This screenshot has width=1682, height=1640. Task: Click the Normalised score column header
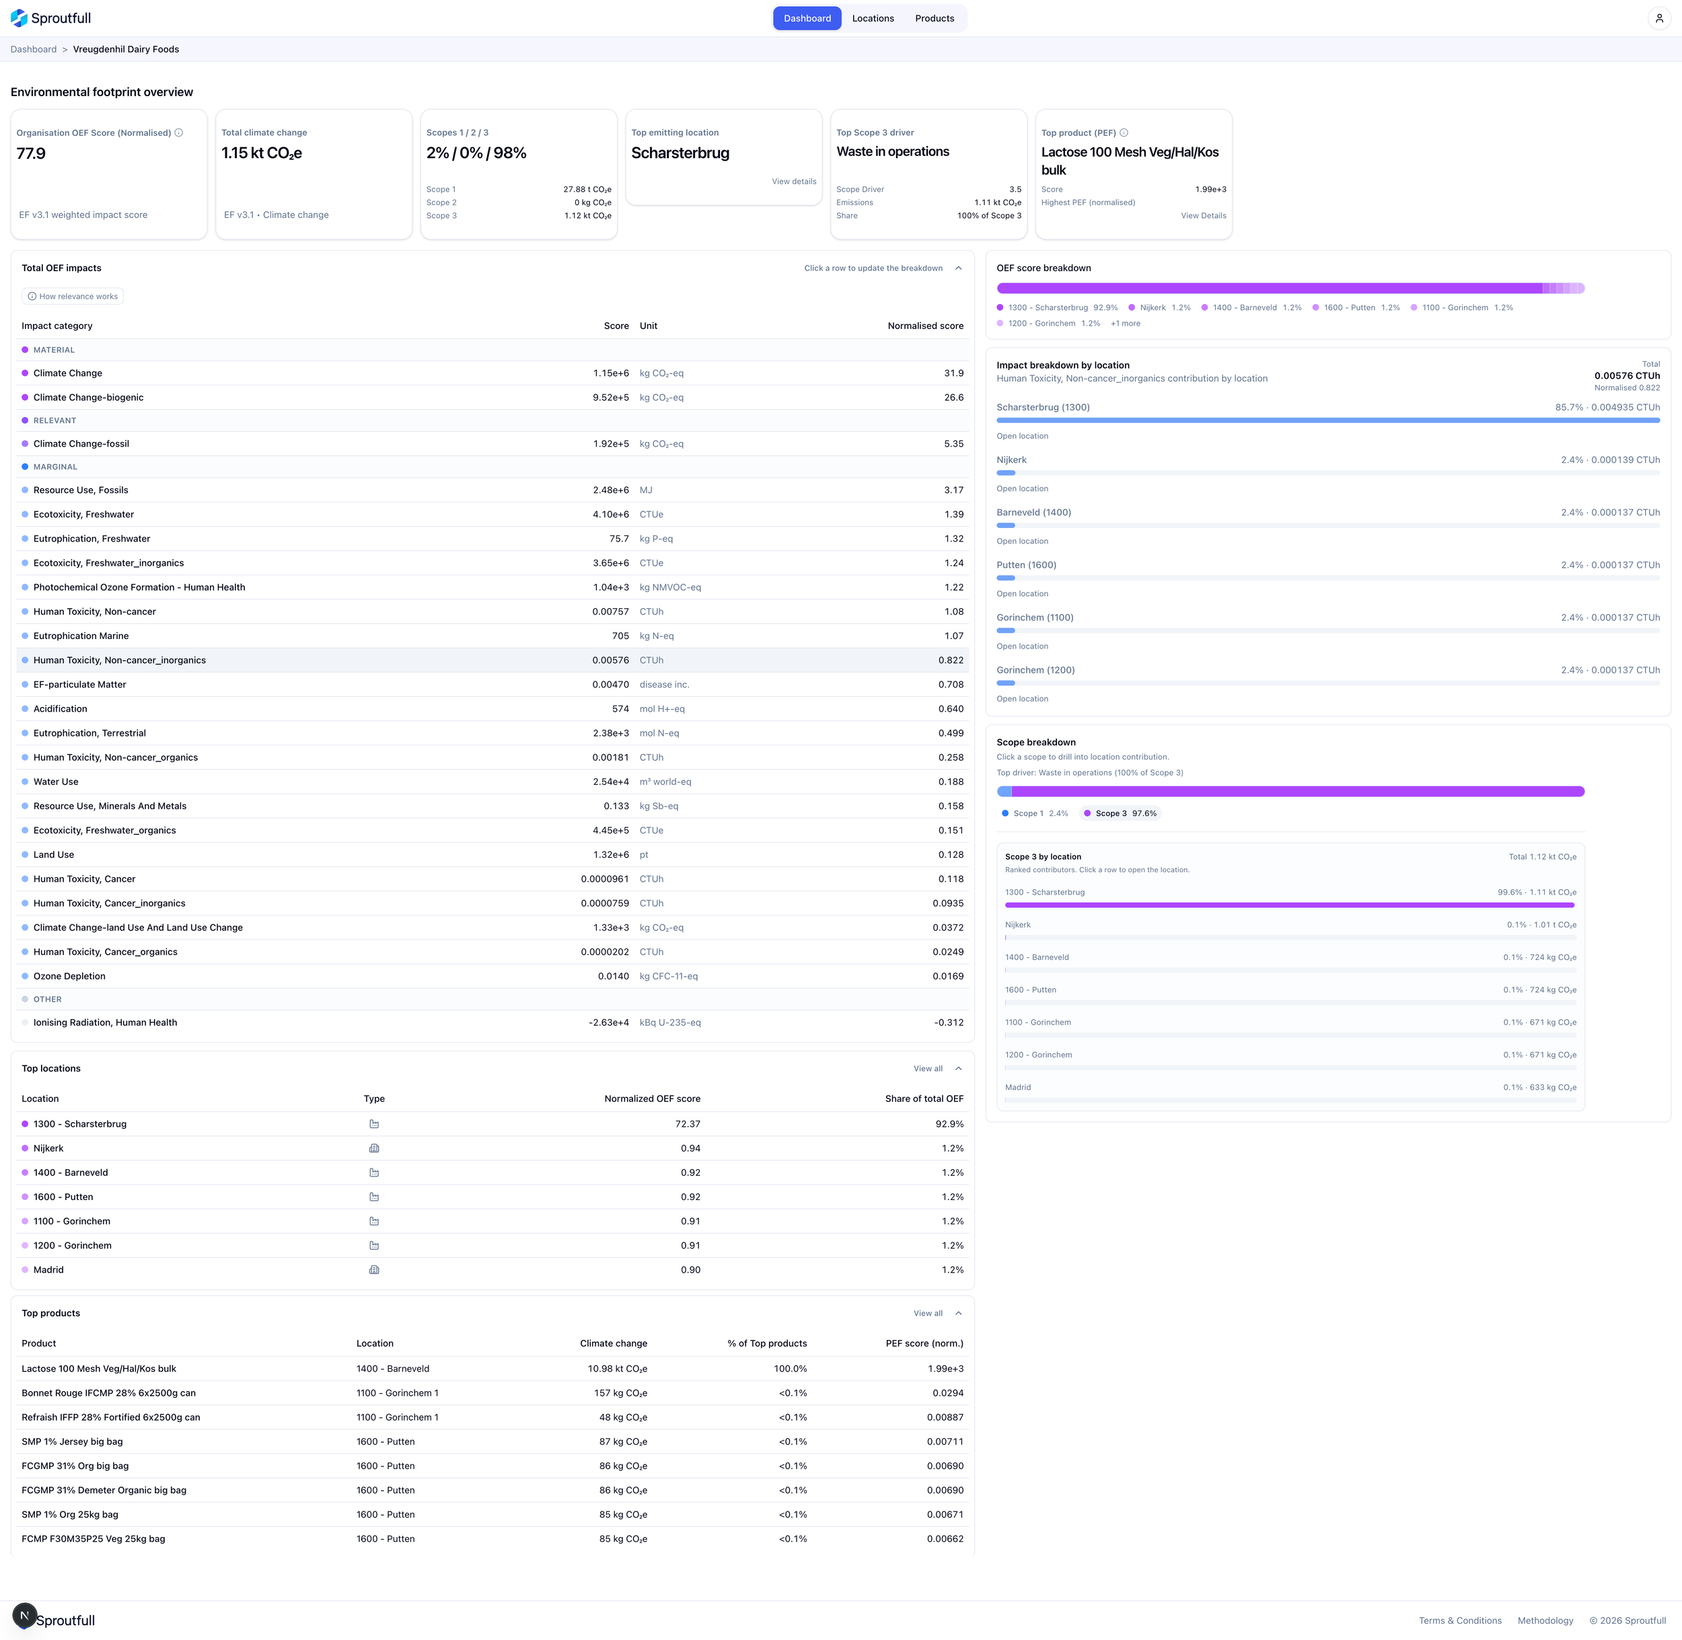[x=926, y=326]
